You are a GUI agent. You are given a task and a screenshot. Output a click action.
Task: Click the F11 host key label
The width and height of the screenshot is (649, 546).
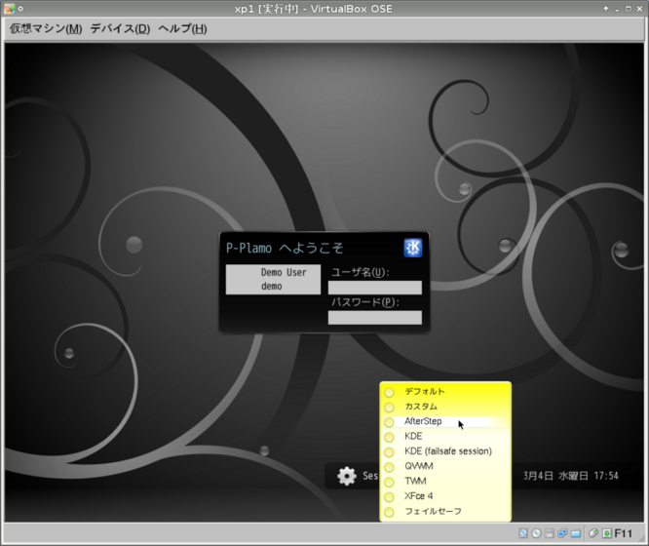coord(623,533)
